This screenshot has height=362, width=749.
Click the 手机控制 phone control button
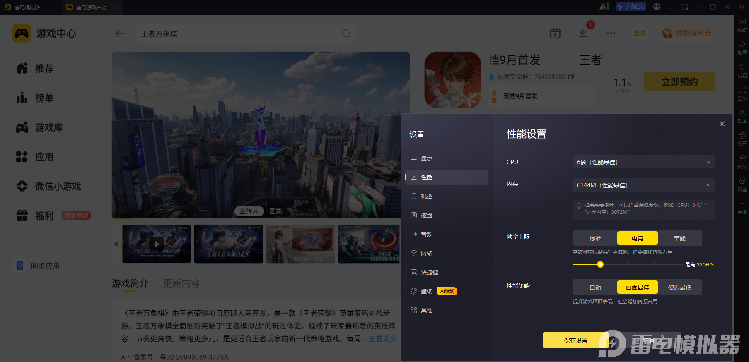tap(631, 7)
